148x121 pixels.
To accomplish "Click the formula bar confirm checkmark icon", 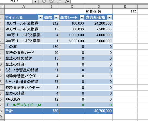I will pos(52,1).
